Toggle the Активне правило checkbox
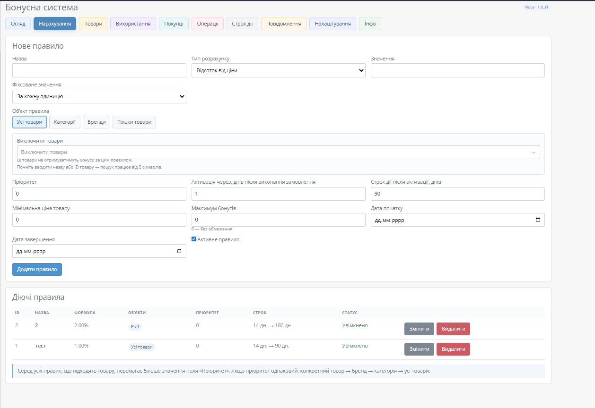This screenshot has width=595, height=408. (x=194, y=239)
